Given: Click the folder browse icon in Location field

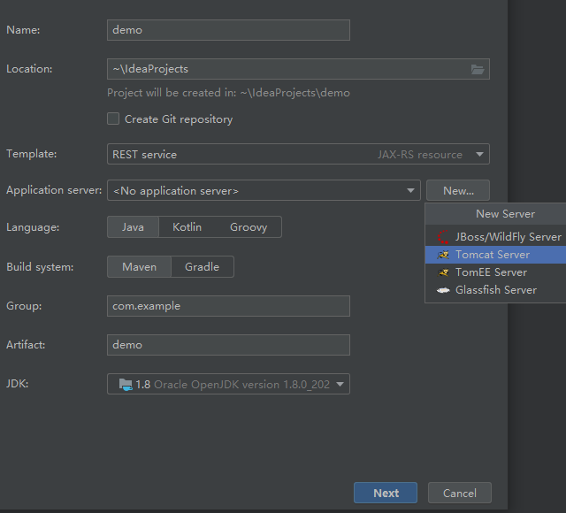Looking at the screenshot, I should (x=478, y=69).
